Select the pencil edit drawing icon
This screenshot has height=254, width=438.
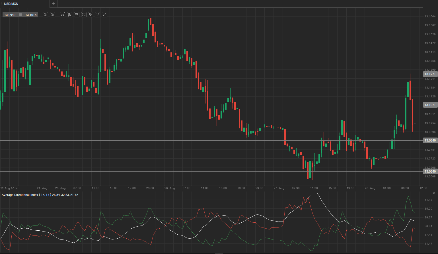tap(97, 15)
